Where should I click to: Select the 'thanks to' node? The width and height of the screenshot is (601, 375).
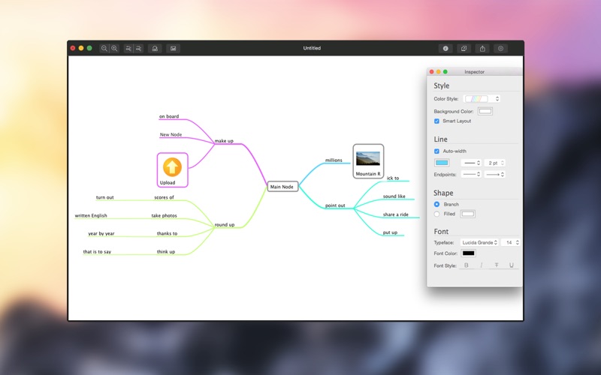click(x=167, y=233)
